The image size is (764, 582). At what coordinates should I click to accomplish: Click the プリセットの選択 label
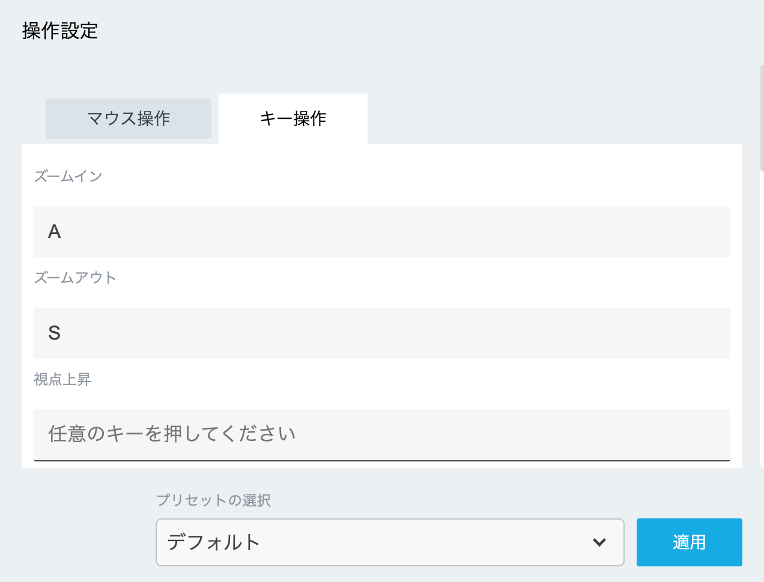click(213, 501)
